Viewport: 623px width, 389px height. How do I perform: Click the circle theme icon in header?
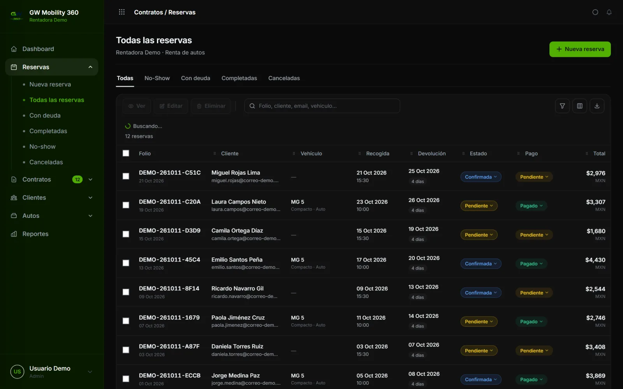[595, 12]
